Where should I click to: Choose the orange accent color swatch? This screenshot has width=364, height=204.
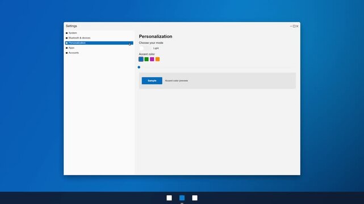point(158,59)
